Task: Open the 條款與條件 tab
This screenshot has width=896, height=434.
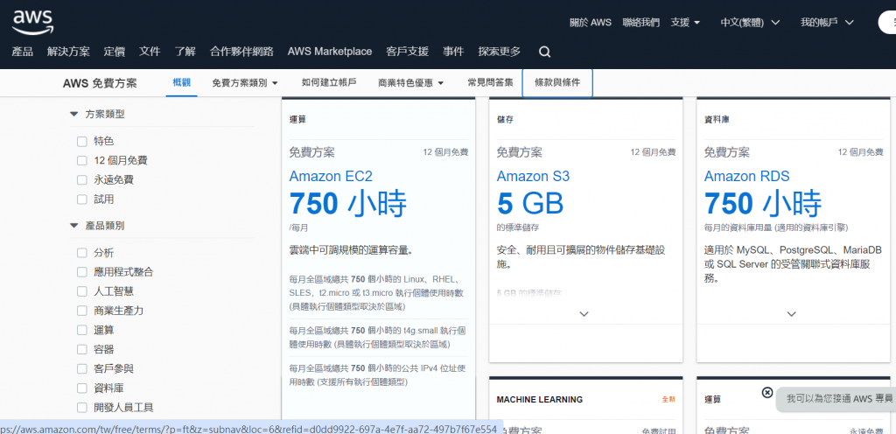Action: 557,83
